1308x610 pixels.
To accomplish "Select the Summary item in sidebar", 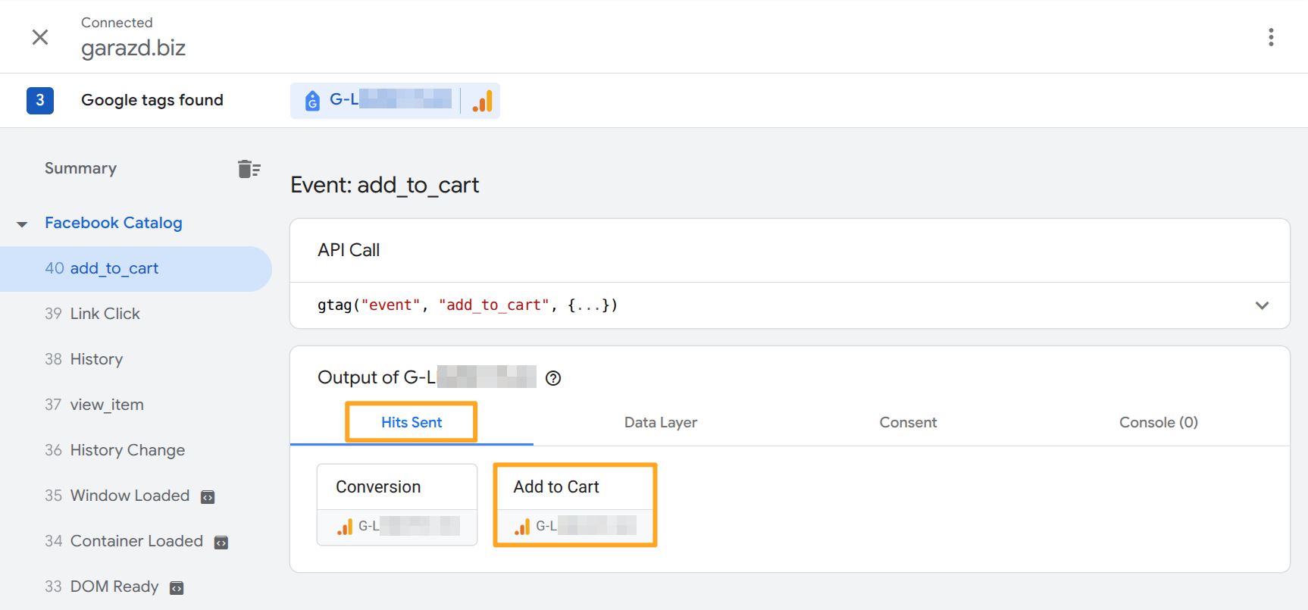I will [x=80, y=168].
